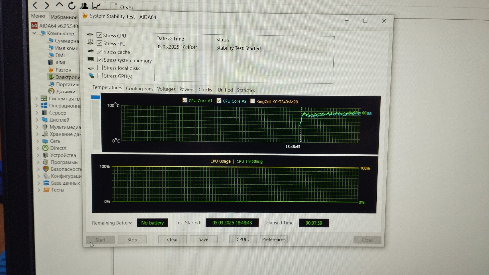The image size is (489, 275).
Task: Click the Back arrow in AIDA64 toolbar
Action: coord(35,5)
